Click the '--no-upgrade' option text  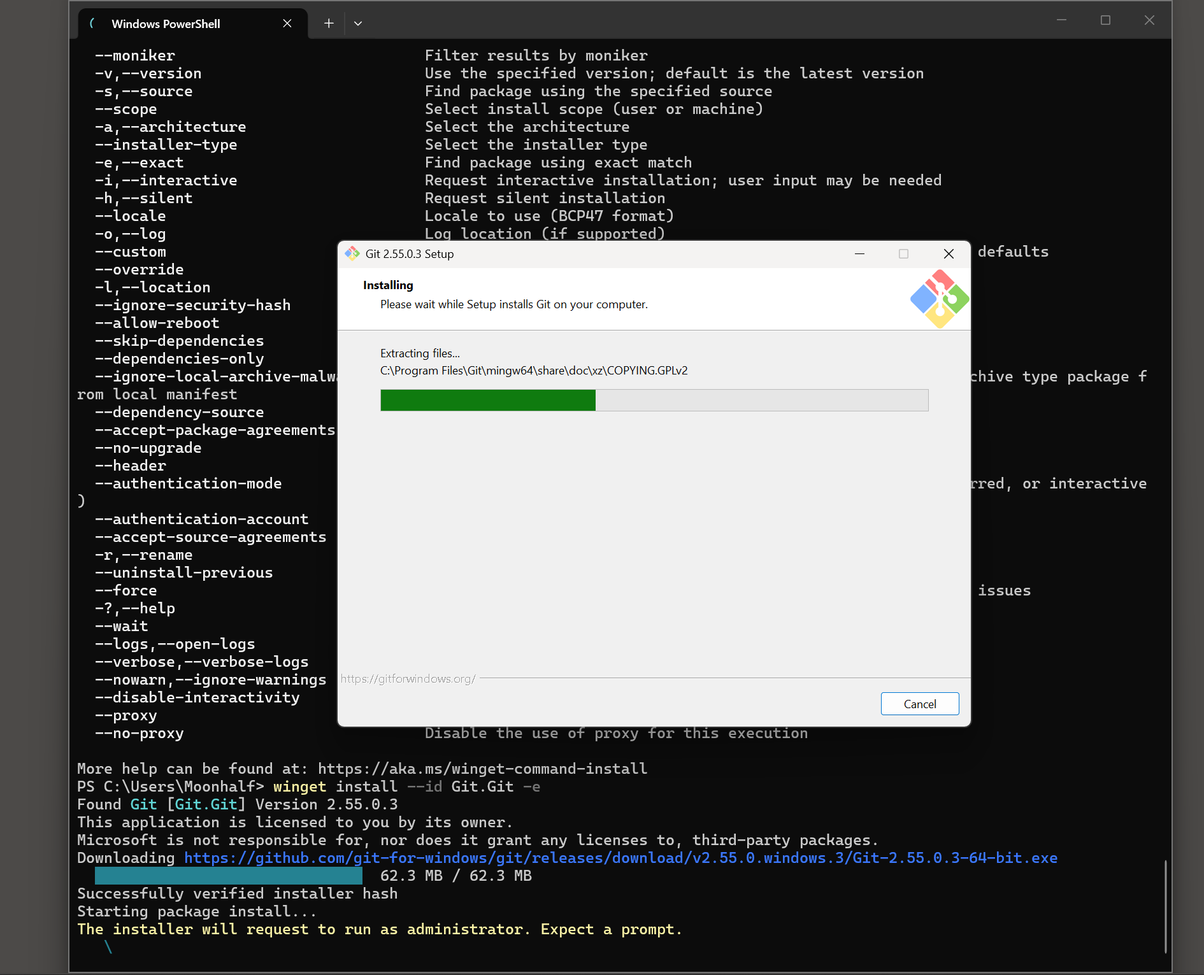(x=148, y=448)
